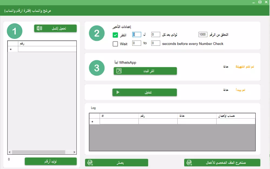Click the رقم column header in numbers list
Viewport: 270px width, 169px height.
click(47, 44)
